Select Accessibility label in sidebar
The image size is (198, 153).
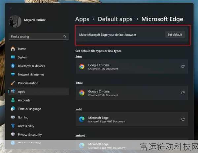pyautogui.click(x=26, y=126)
